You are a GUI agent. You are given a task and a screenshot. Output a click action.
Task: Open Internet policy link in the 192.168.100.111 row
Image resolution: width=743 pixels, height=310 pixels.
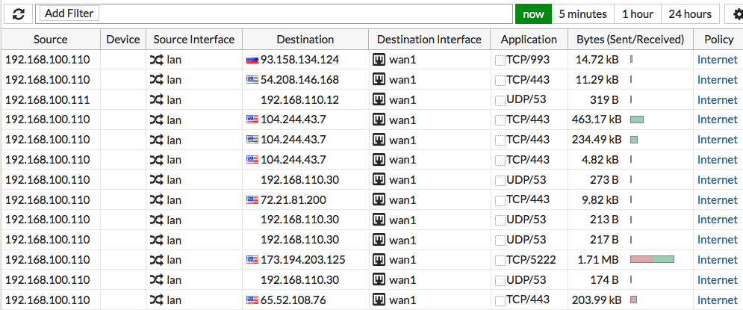(x=718, y=99)
